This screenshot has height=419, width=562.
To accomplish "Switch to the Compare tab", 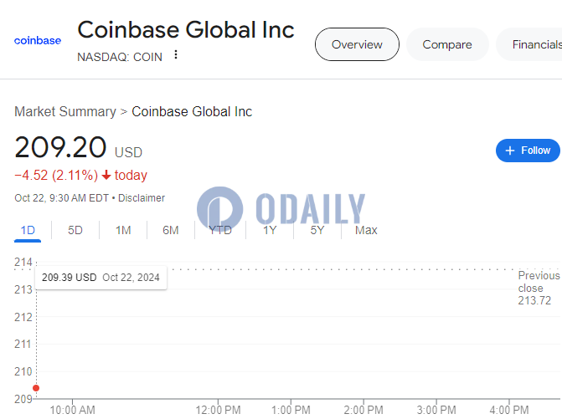I will (x=446, y=44).
